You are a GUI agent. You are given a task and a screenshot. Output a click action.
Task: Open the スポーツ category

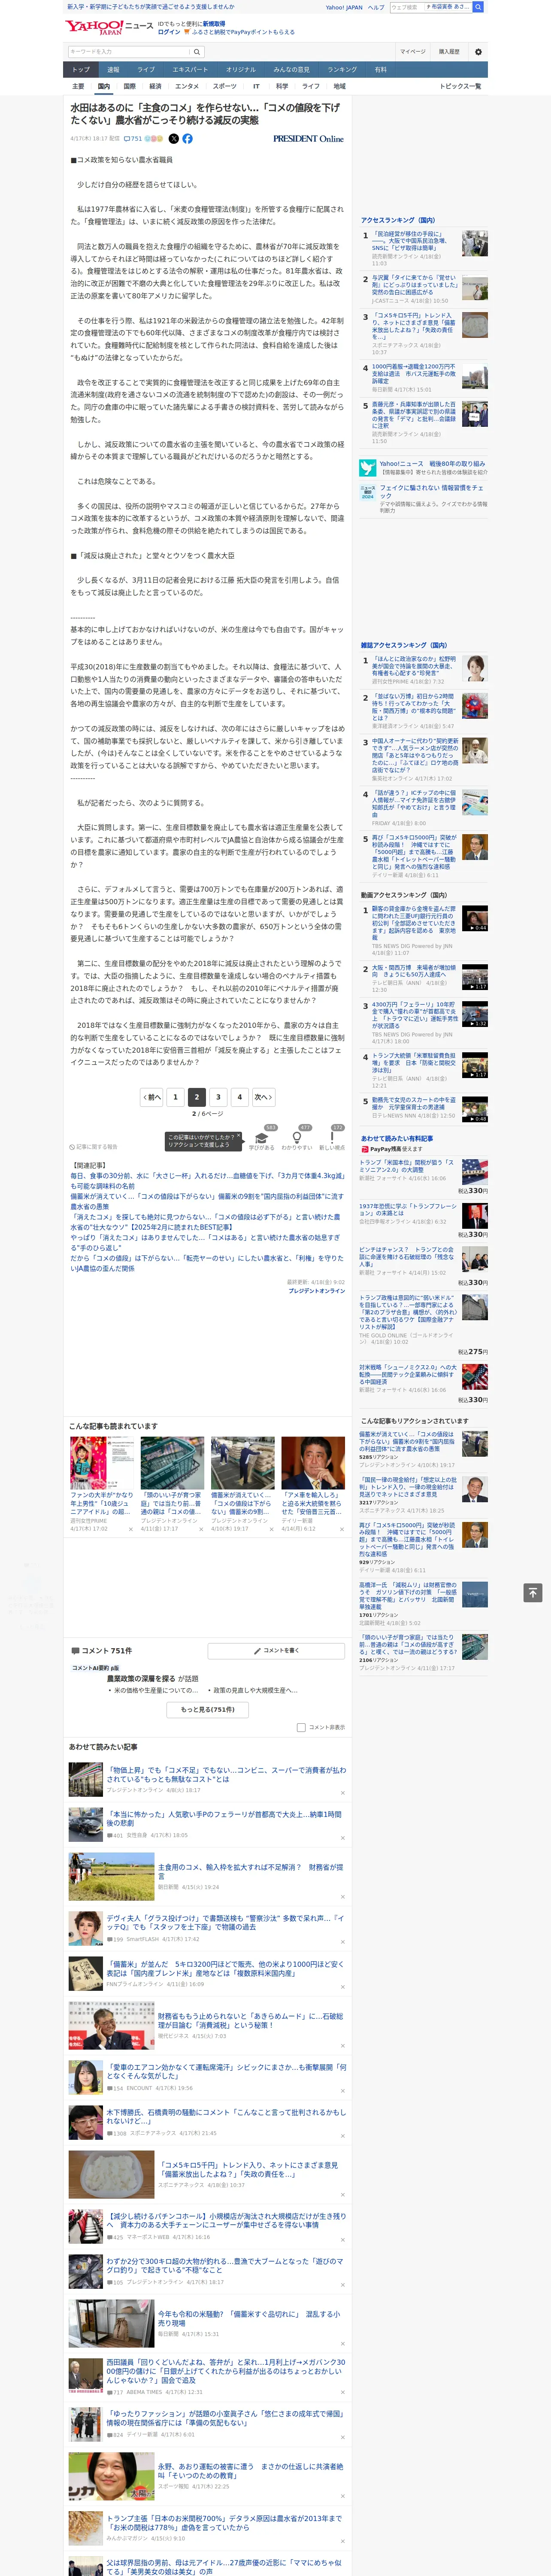pyautogui.click(x=225, y=86)
